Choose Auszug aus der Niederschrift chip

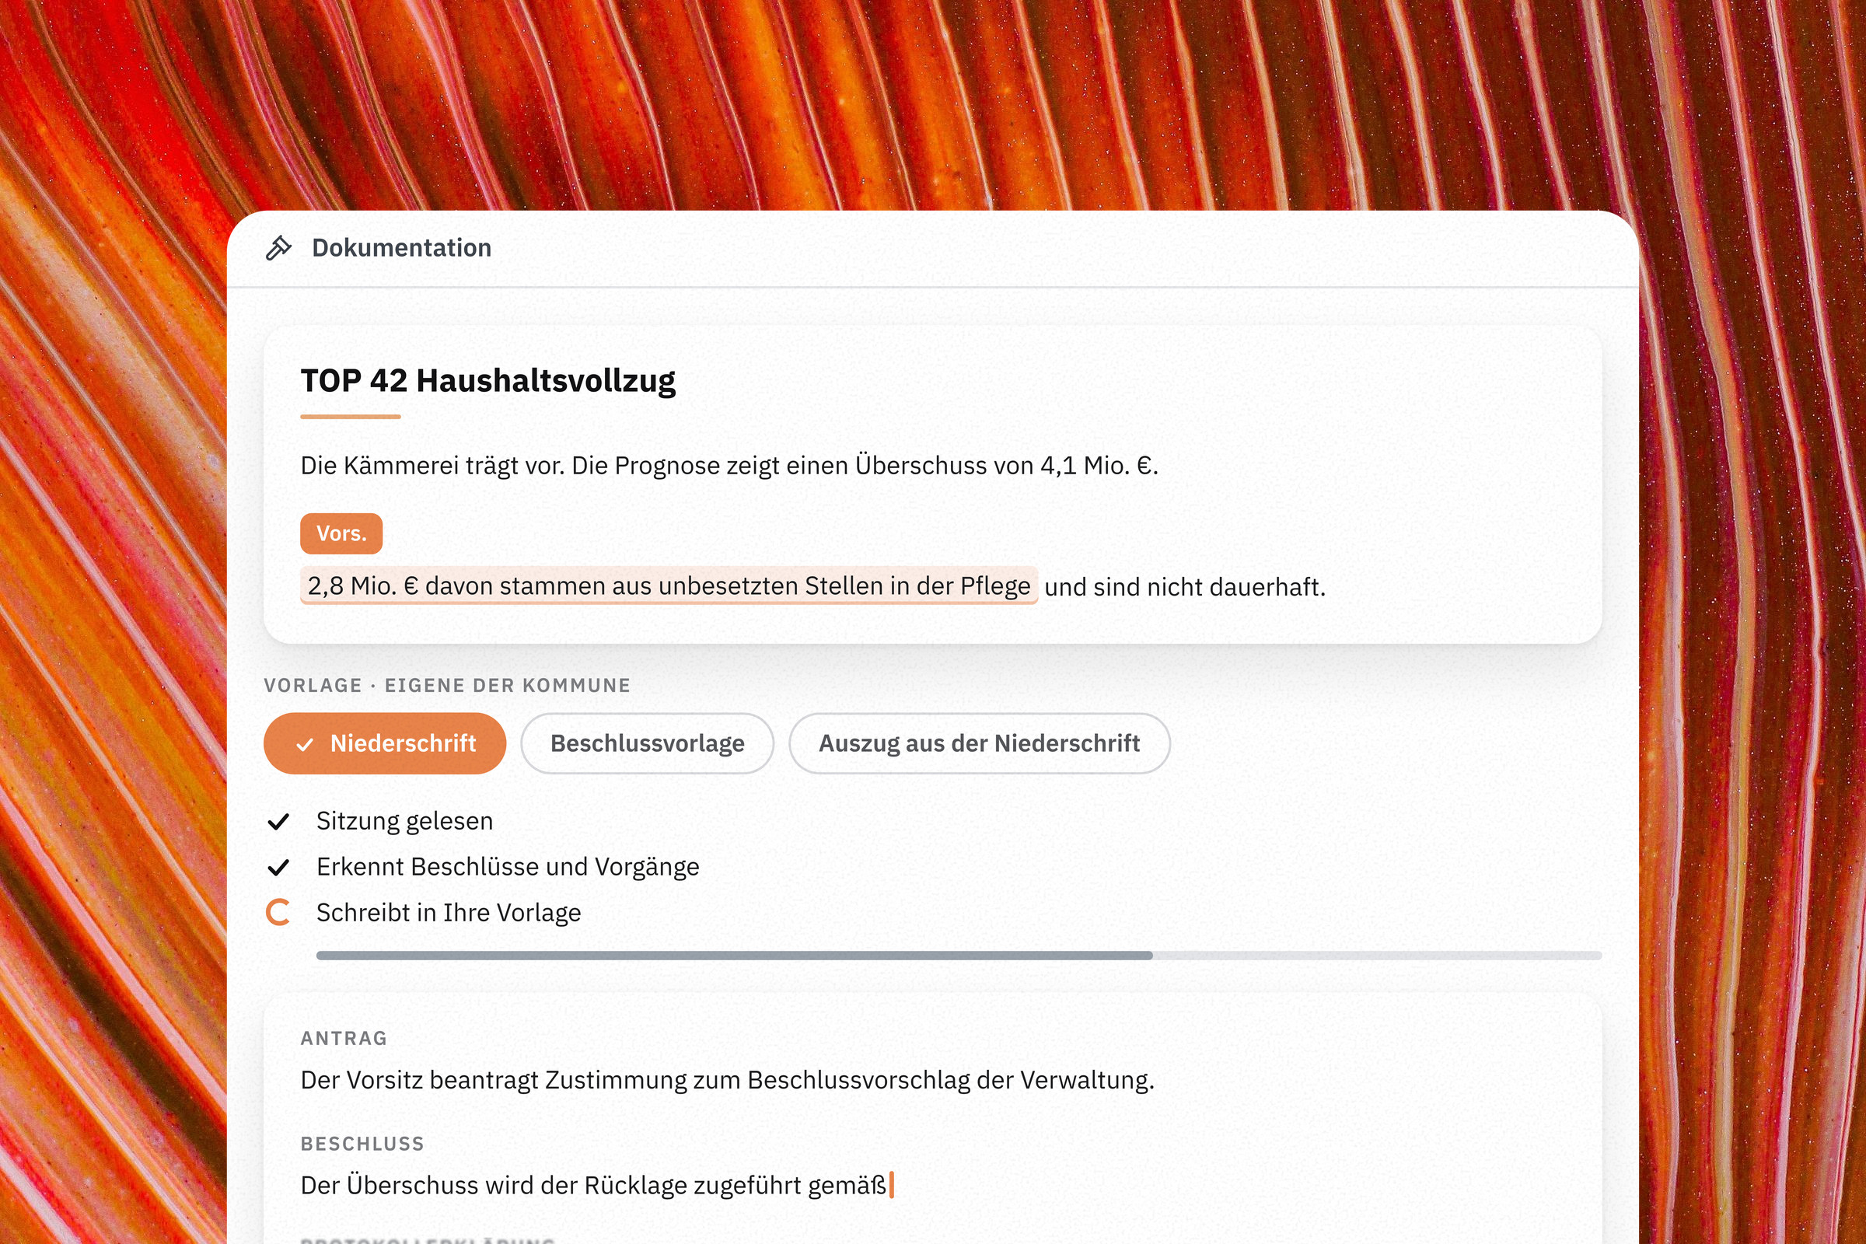pos(979,743)
